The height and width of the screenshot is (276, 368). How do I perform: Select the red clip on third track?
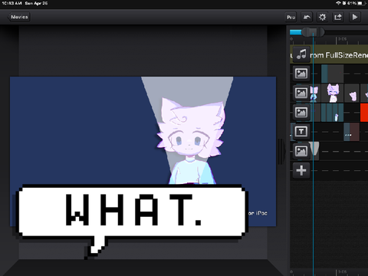click(364, 113)
